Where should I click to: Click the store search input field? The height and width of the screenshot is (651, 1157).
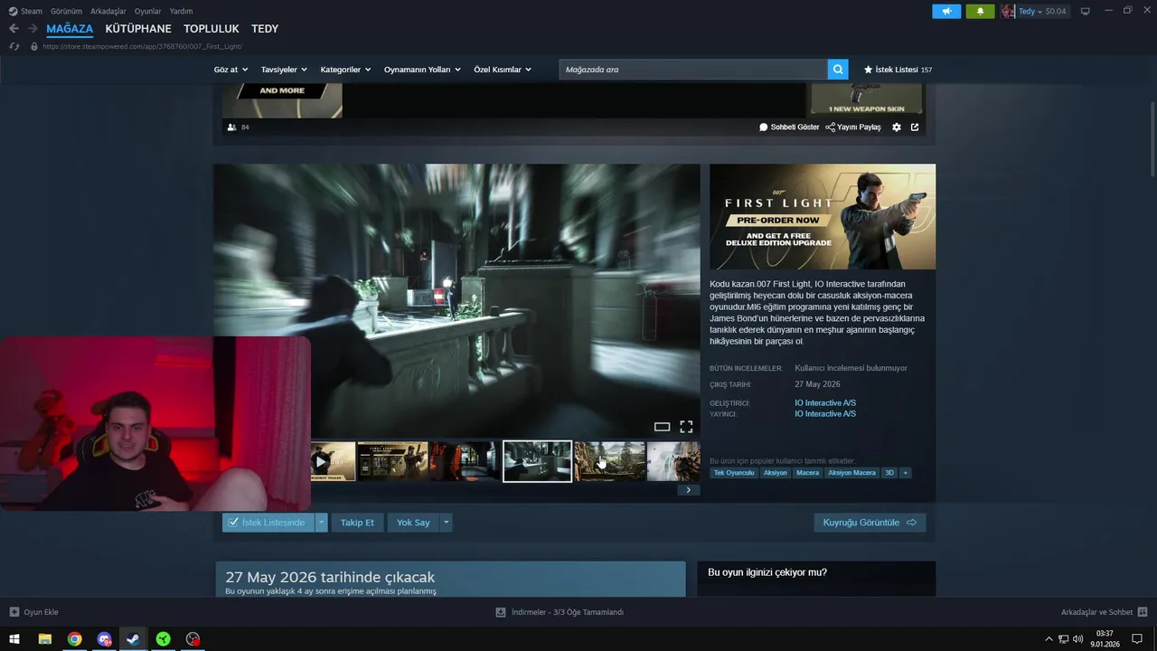(x=693, y=70)
